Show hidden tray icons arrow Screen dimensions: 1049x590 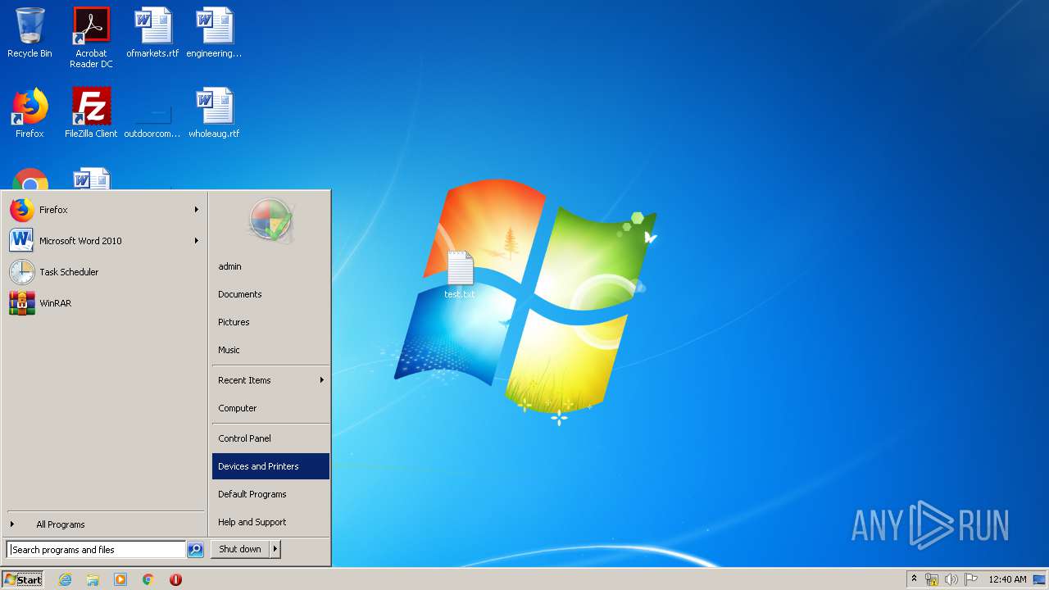914,579
